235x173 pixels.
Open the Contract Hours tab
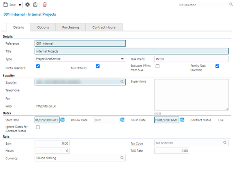(x=105, y=27)
